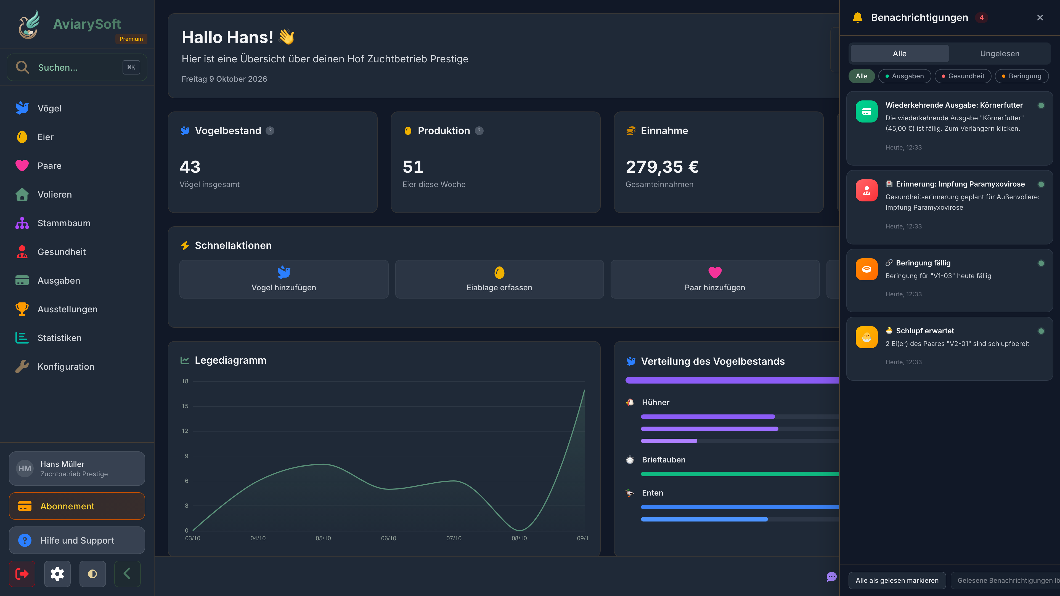The height and width of the screenshot is (596, 1060).
Task: Open Hilfe und Support
Action: (x=77, y=541)
